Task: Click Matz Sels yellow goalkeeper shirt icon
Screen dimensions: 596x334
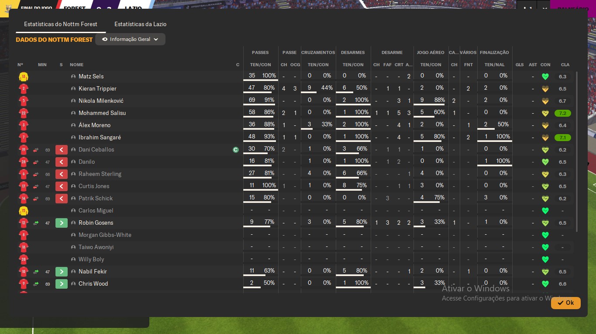Action: [24, 77]
